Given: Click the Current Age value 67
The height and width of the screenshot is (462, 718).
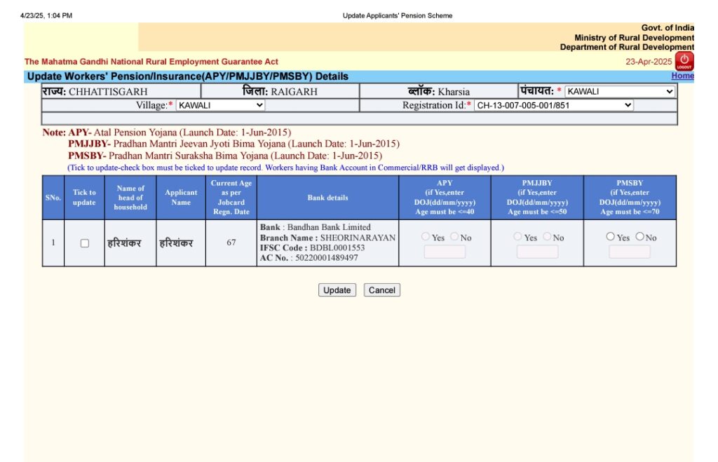Looking at the screenshot, I should pos(231,243).
